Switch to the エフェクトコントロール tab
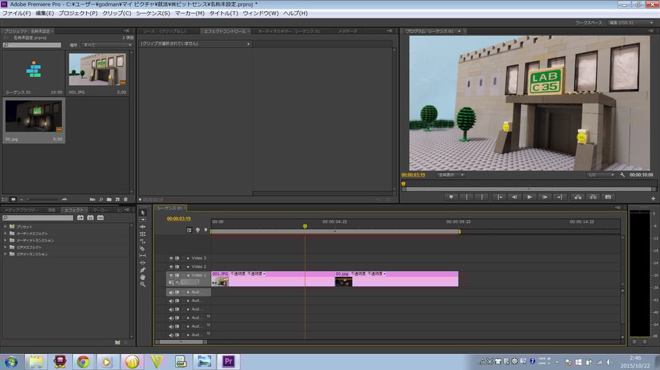Screen dimensions: 660x370 tap(223, 31)
